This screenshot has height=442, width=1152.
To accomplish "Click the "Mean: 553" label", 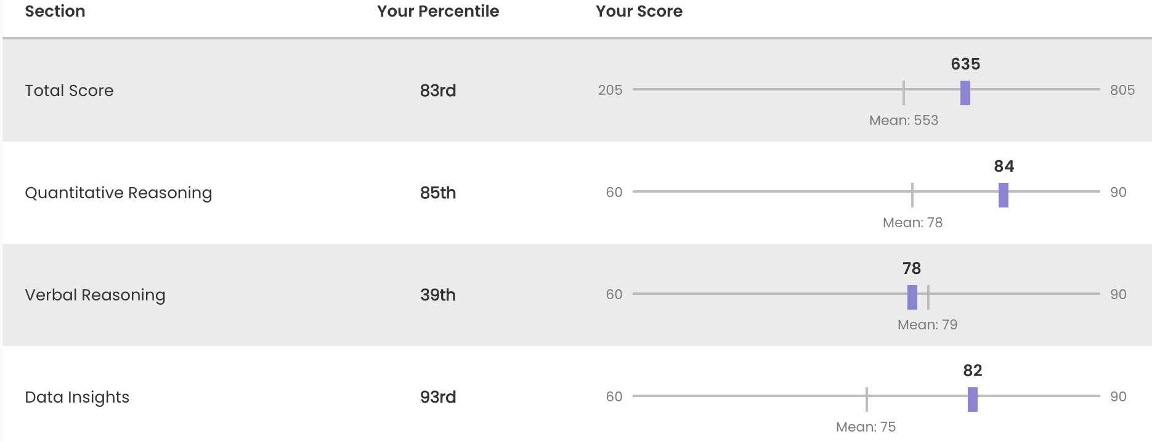I will 903,120.
